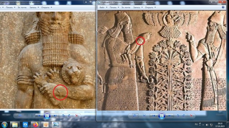Go to previous image in ClipBoard-1 window
229x128 pixels.
pos(154,116)
